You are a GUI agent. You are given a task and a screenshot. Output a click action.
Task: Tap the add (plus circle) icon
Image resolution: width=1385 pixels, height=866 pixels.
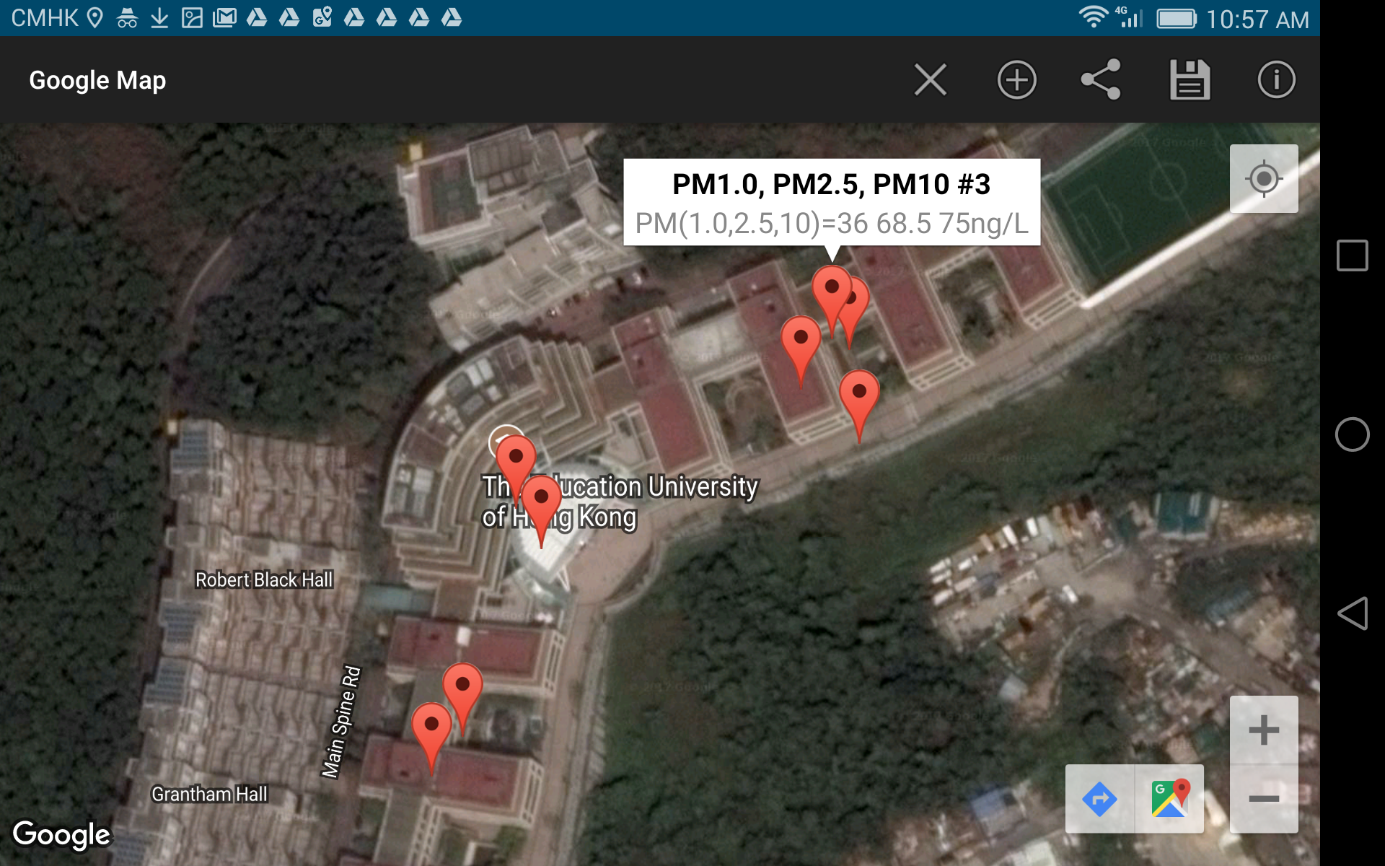[1016, 79]
